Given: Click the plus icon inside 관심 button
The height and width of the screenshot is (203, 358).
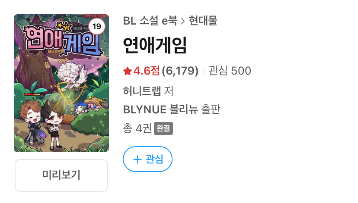Looking at the screenshot, I should tap(137, 159).
